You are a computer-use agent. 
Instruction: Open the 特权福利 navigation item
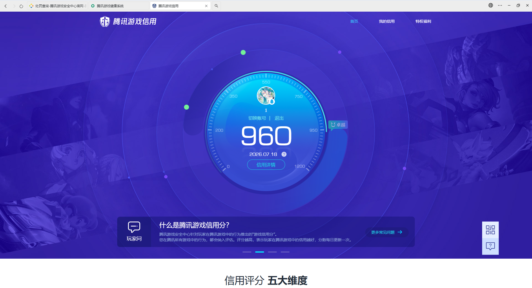423,21
